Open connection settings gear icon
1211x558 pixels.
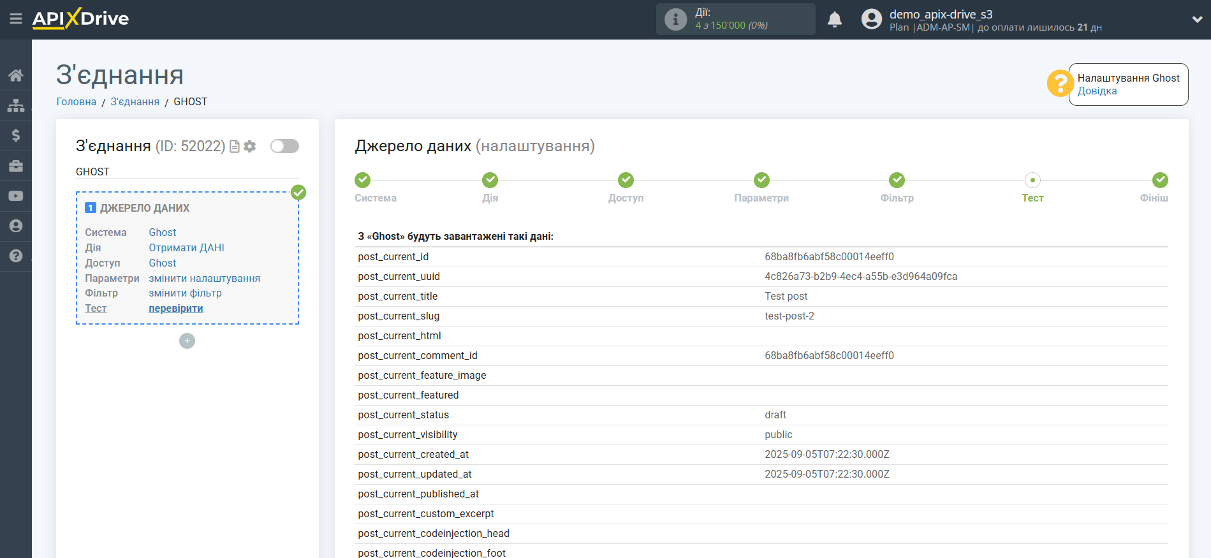click(250, 147)
